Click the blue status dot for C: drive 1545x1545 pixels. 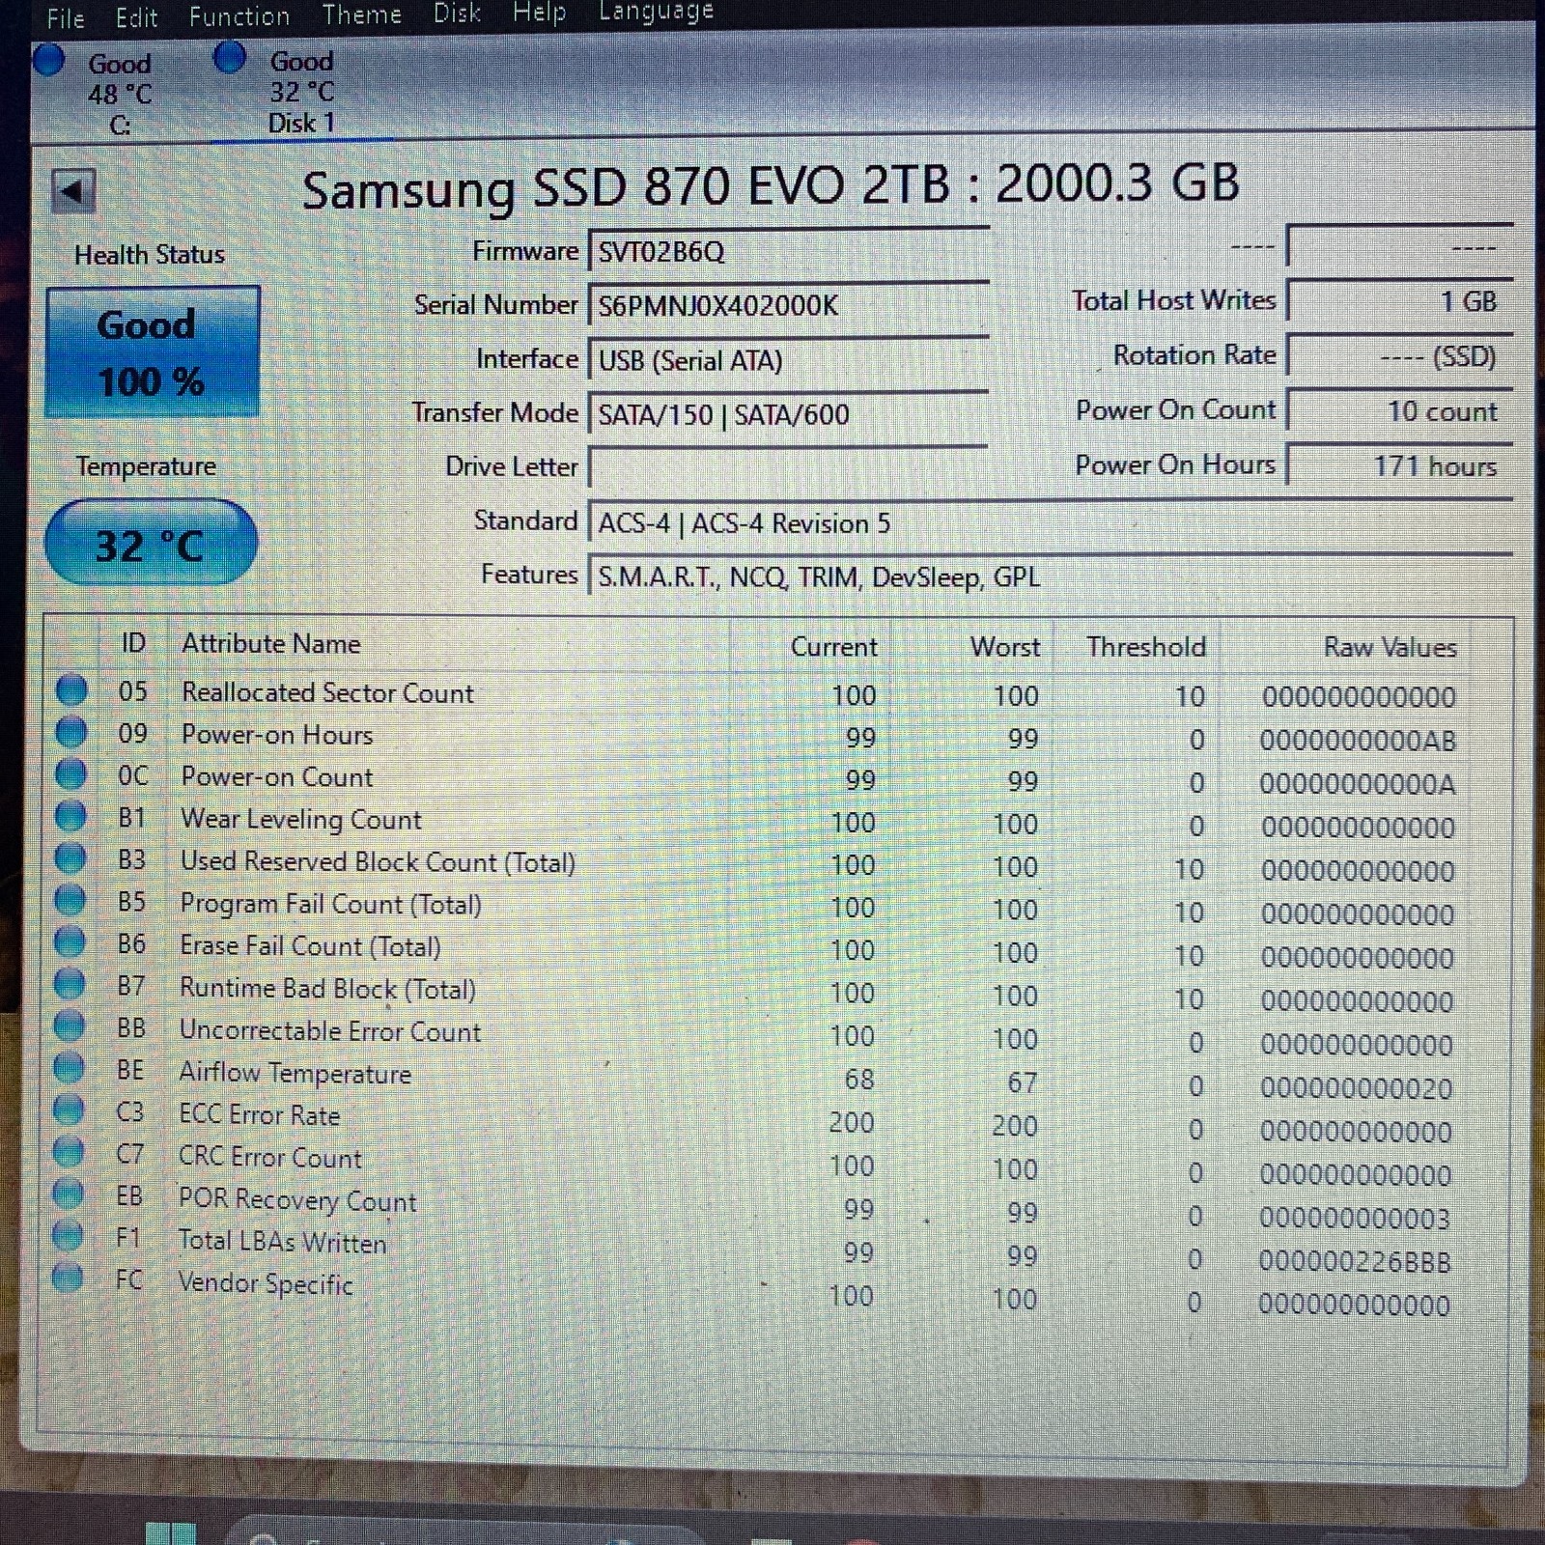[x=48, y=60]
